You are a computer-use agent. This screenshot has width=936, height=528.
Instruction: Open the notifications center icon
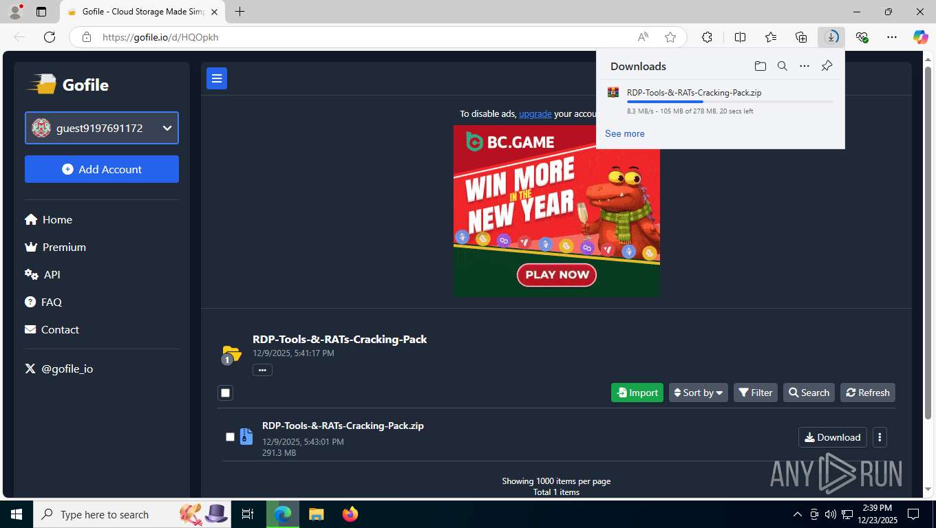point(913,514)
